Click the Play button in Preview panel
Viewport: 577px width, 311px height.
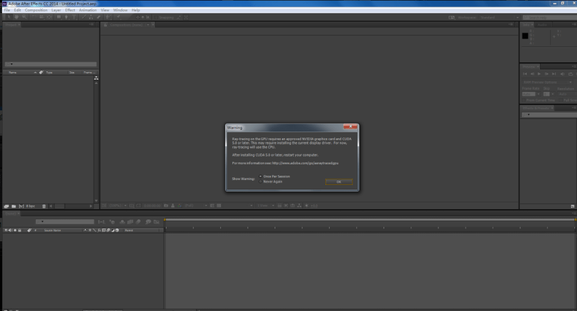539,74
